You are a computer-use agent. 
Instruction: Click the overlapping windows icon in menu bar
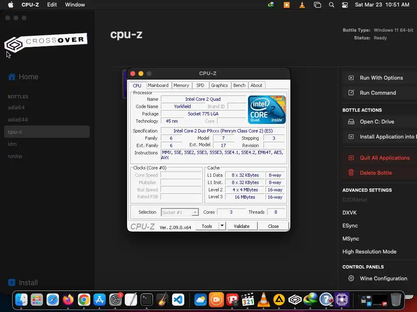pos(317,4)
